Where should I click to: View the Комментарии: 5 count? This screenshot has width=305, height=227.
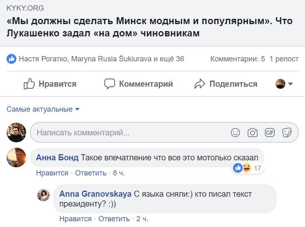237,59
